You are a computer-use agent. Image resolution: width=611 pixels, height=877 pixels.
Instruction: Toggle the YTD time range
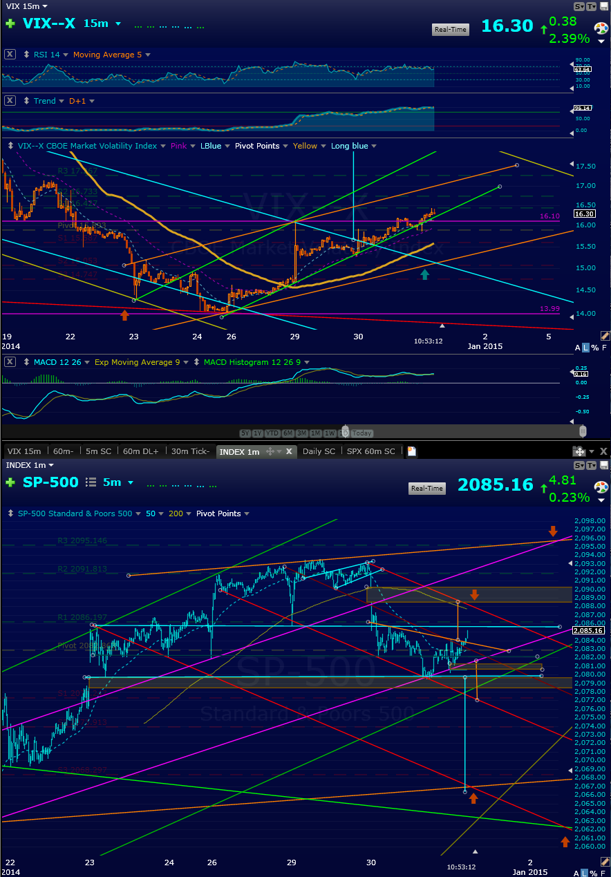coord(271,433)
